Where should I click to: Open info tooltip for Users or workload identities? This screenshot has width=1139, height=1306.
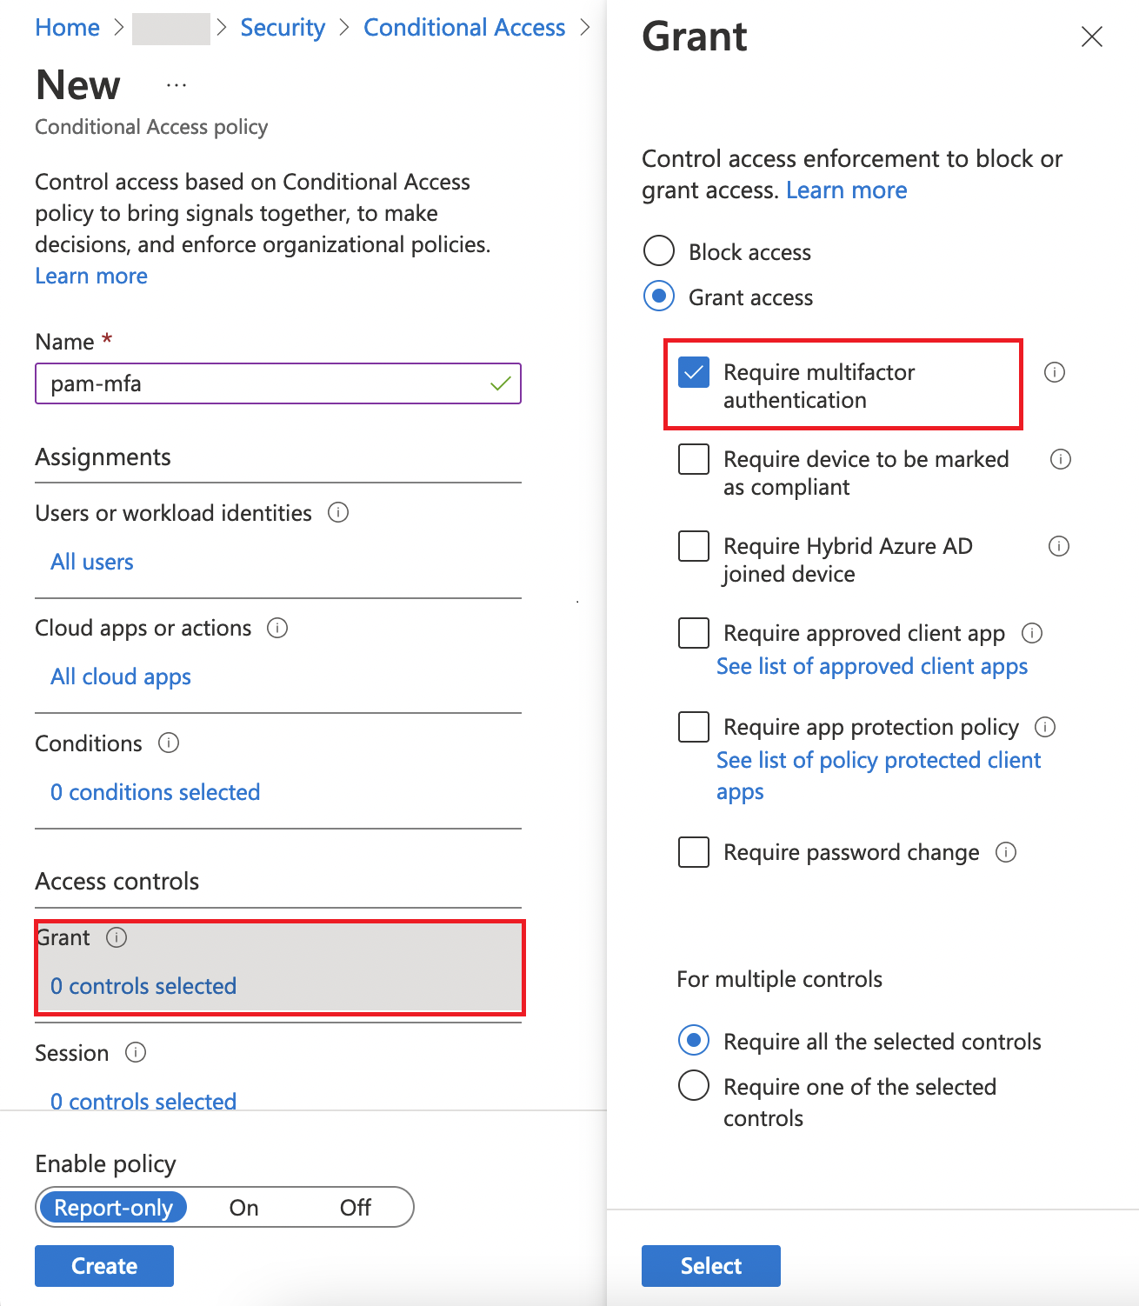coord(338,513)
